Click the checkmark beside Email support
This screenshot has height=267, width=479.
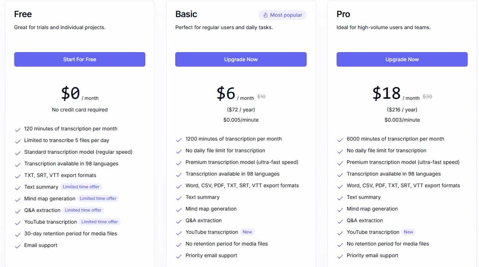(x=18, y=245)
